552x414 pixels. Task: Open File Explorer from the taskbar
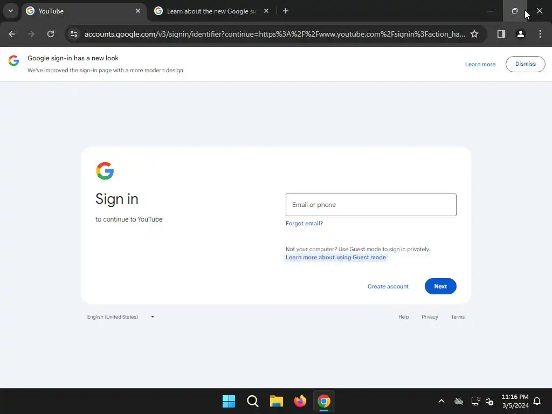[x=277, y=401]
